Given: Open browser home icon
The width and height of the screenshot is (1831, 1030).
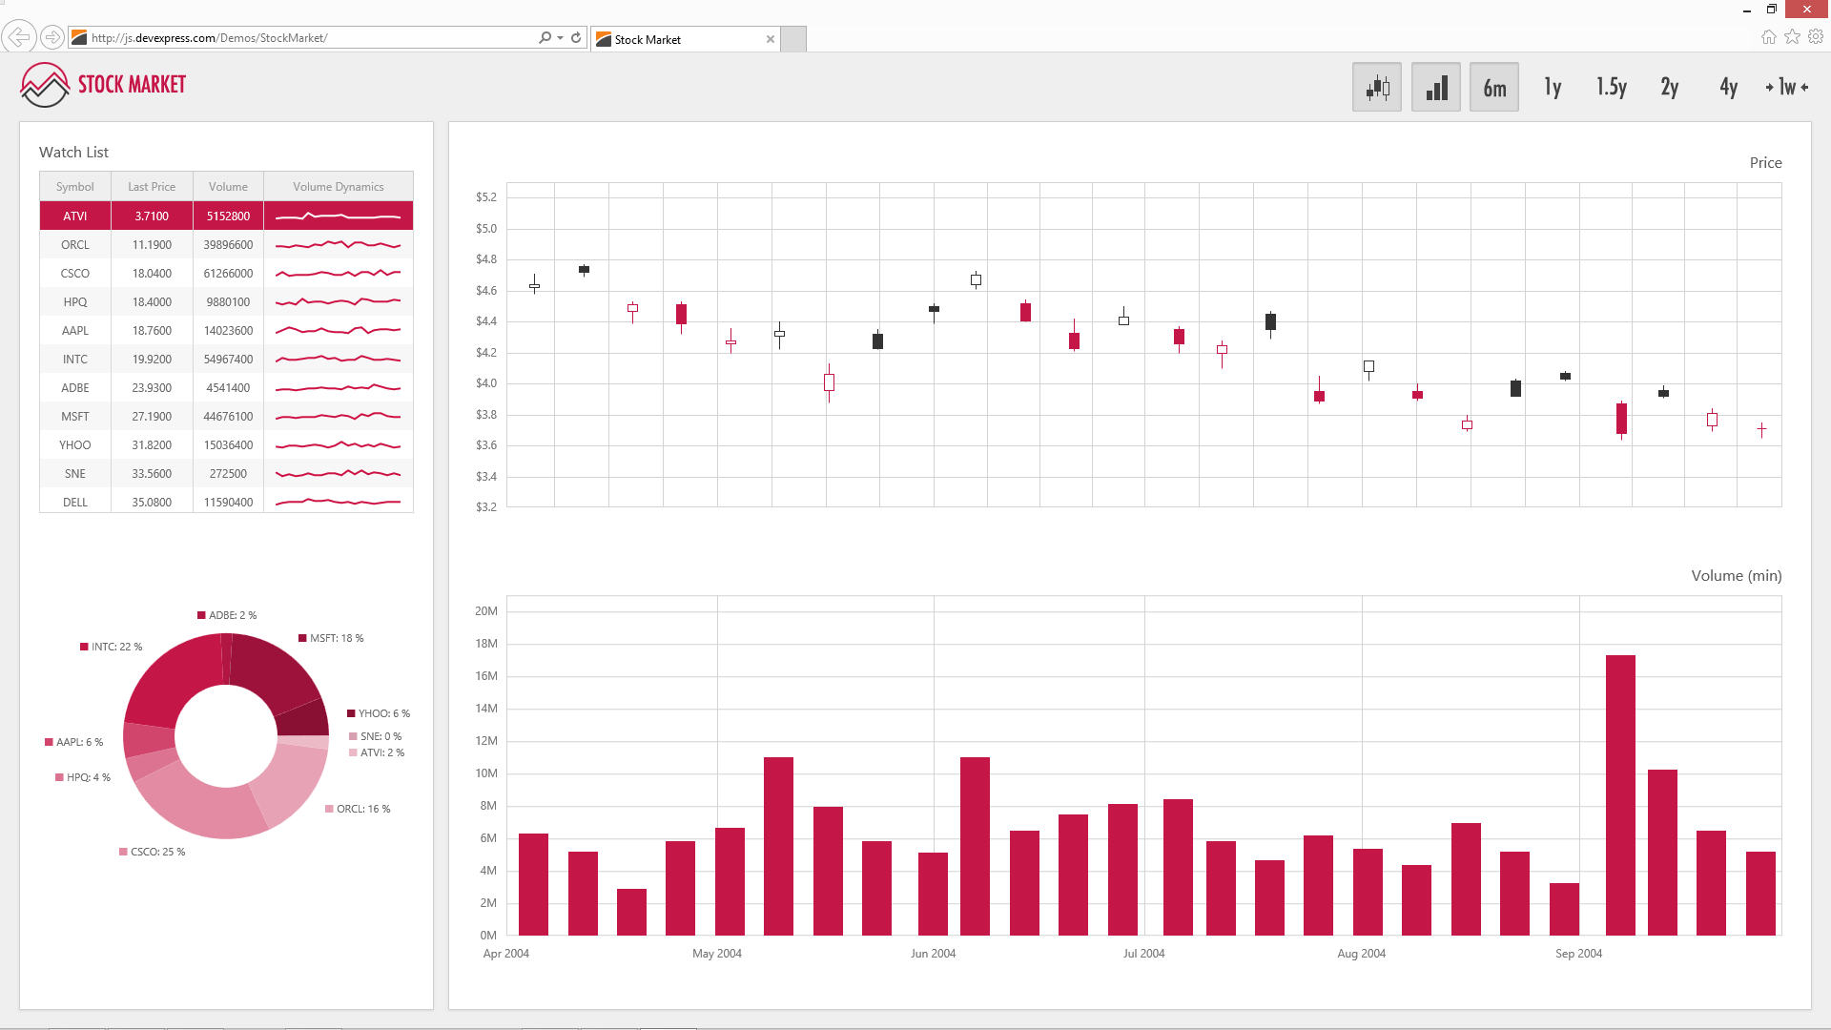Looking at the screenshot, I should [1768, 37].
